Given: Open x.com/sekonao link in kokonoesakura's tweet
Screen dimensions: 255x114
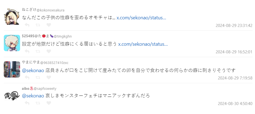Looking at the screenshot, I should point(141,18).
